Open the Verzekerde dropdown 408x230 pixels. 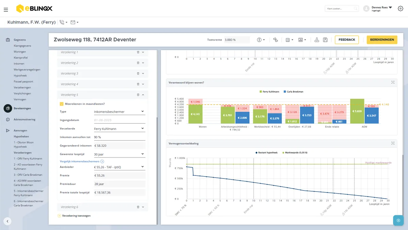(x=119, y=129)
